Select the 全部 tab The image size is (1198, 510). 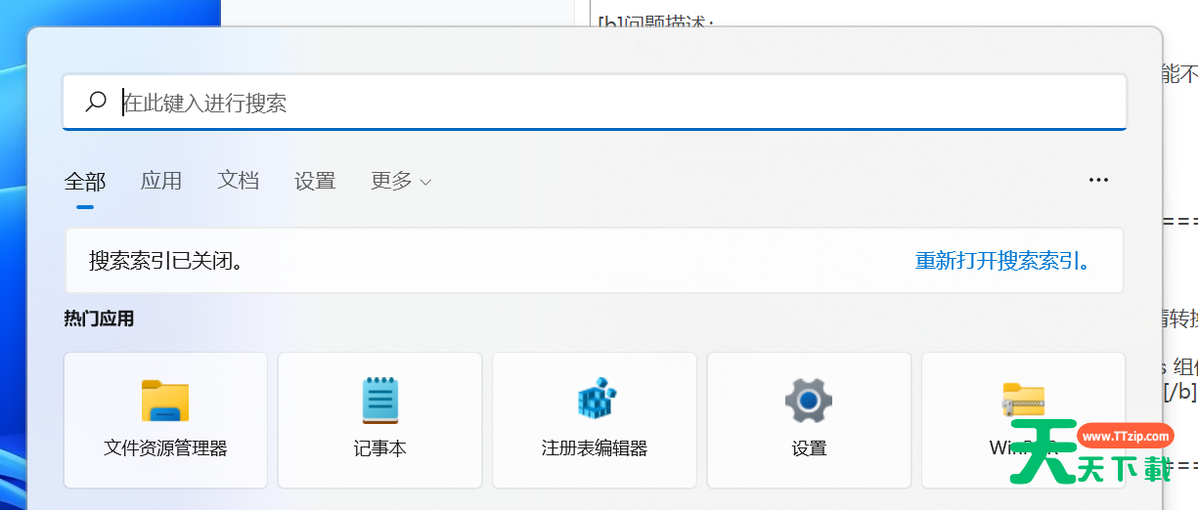pyautogui.click(x=85, y=181)
